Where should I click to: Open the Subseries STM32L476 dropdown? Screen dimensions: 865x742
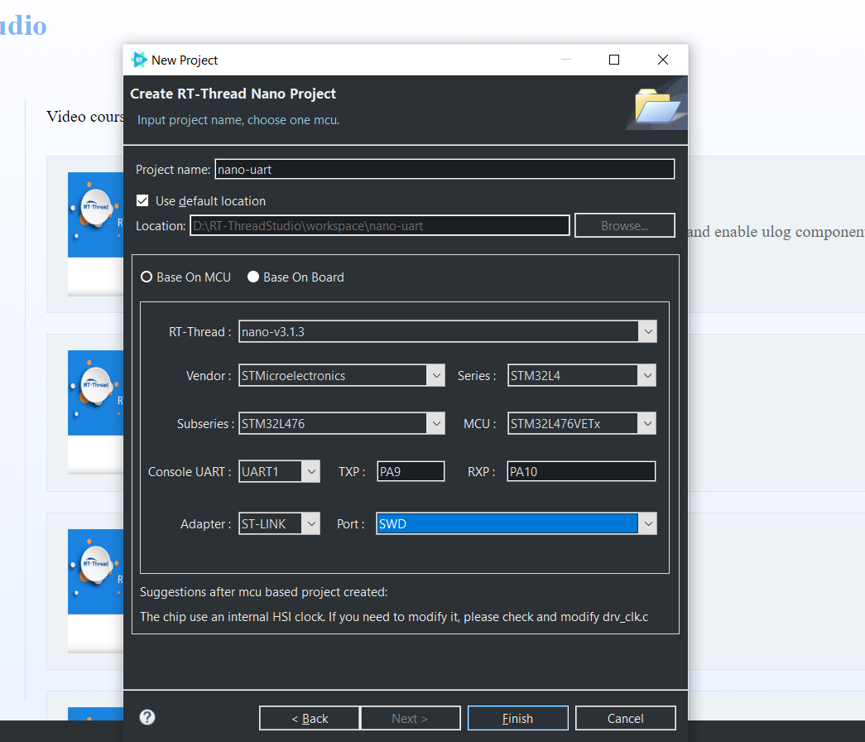pos(435,423)
